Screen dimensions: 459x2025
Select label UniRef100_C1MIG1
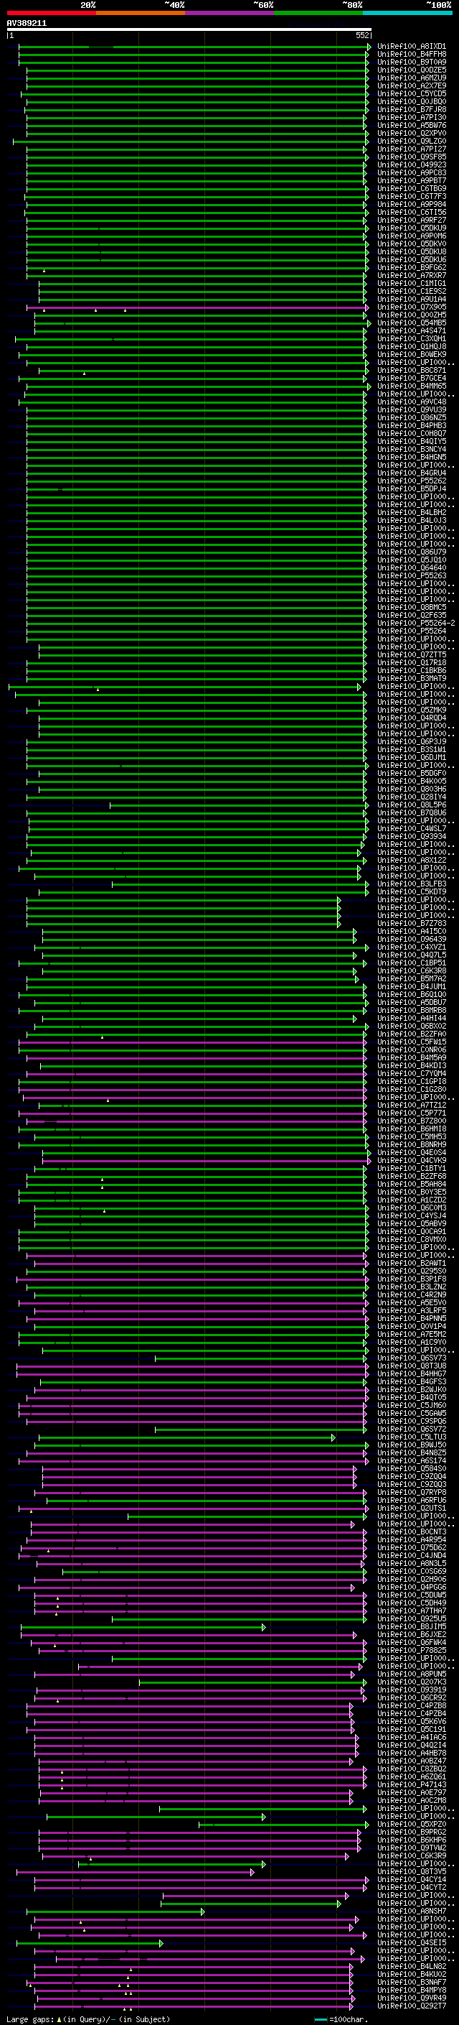coord(411,283)
